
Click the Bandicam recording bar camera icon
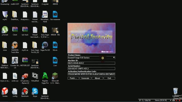click(173, 100)
